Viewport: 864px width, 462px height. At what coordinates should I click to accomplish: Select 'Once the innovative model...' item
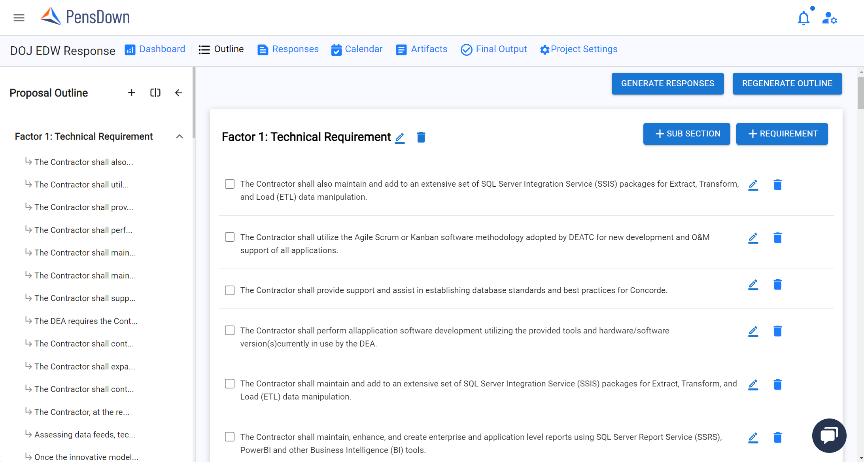click(x=86, y=457)
